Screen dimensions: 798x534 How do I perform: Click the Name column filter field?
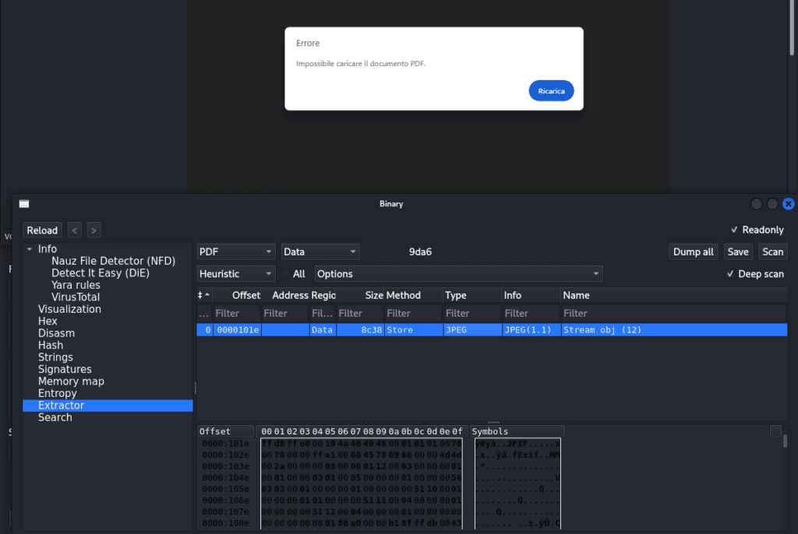point(674,313)
